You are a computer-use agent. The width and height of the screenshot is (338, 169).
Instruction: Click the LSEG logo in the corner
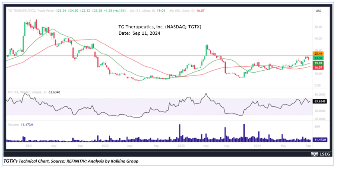(320, 154)
